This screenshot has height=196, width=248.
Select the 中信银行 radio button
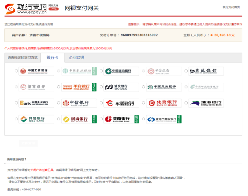click(59, 103)
